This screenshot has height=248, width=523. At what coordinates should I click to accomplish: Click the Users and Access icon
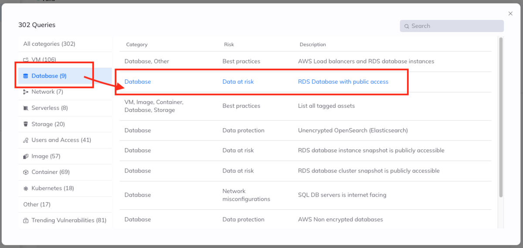point(26,140)
